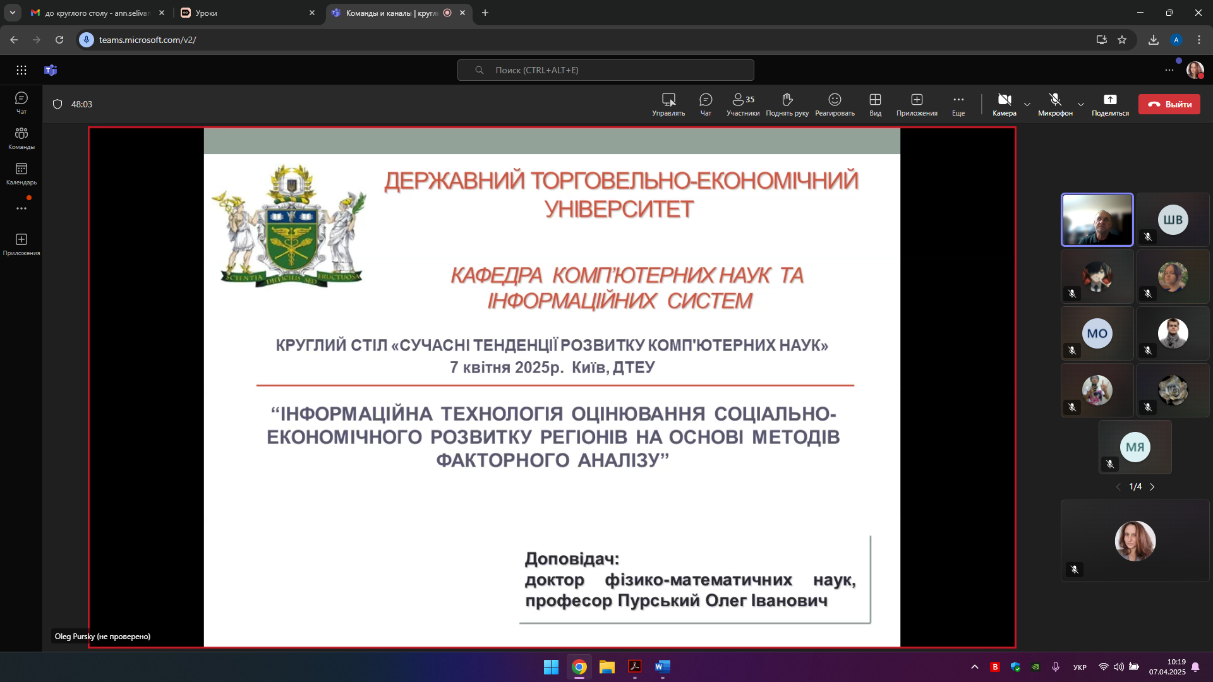This screenshot has height=682, width=1213.
Task: Select the active speaker video thumbnail
Action: pyautogui.click(x=1097, y=220)
